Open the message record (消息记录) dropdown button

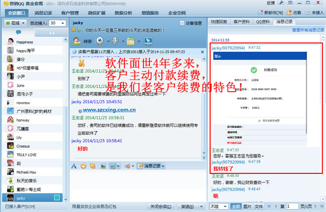[x=151, y=166]
